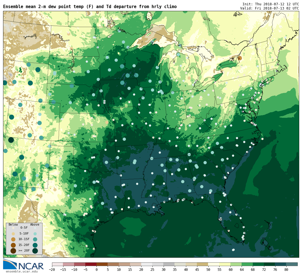Click the 0 to 5 brown colorbar swatch
The image size is (302, 275).
[102, 264]
